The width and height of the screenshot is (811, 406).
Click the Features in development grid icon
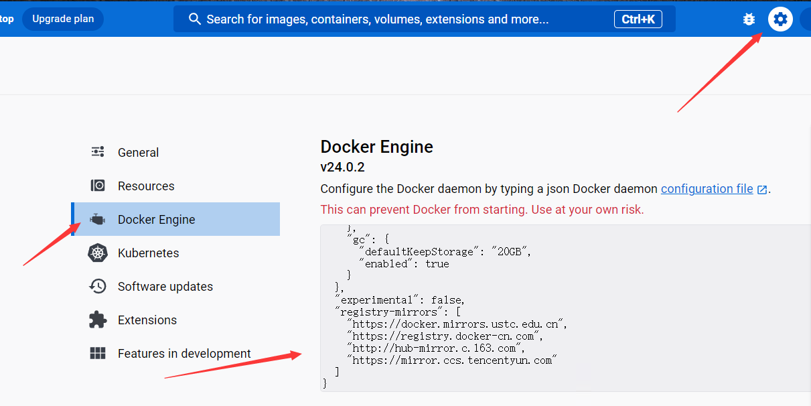tap(98, 353)
